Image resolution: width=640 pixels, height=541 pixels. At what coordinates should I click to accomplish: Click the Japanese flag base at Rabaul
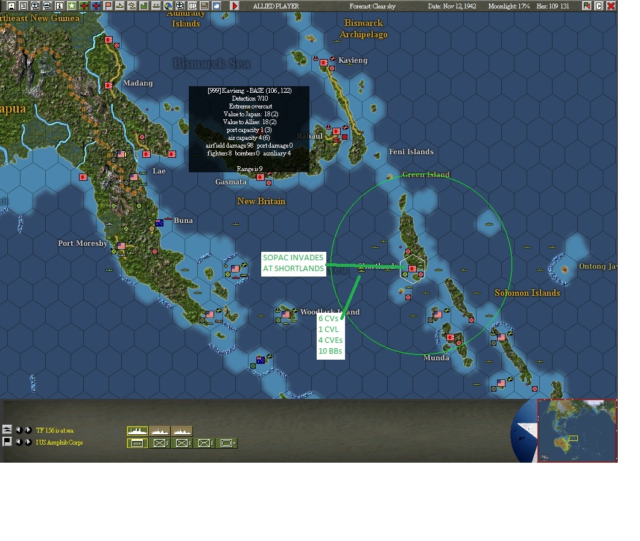pos(337,131)
